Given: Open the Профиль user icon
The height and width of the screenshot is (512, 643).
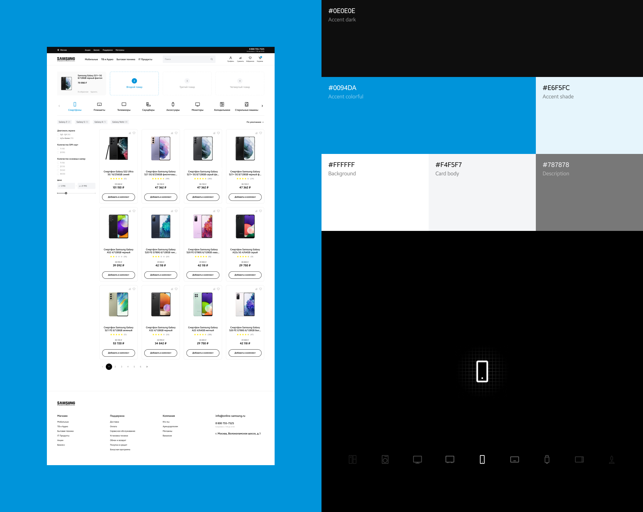Looking at the screenshot, I should pos(231,58).
